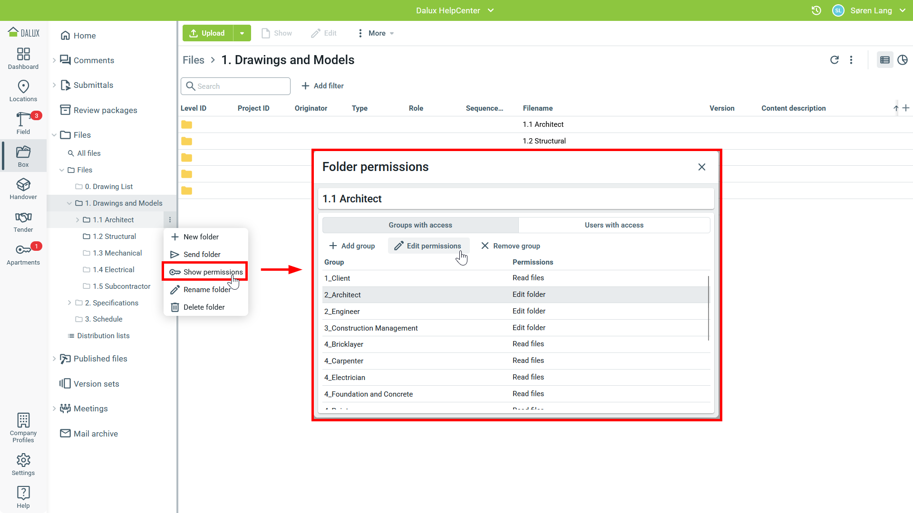The height and width of the screenshot is (513, 913).
Task: Click the history clock icon in header
Action: (x=816, y=10)
